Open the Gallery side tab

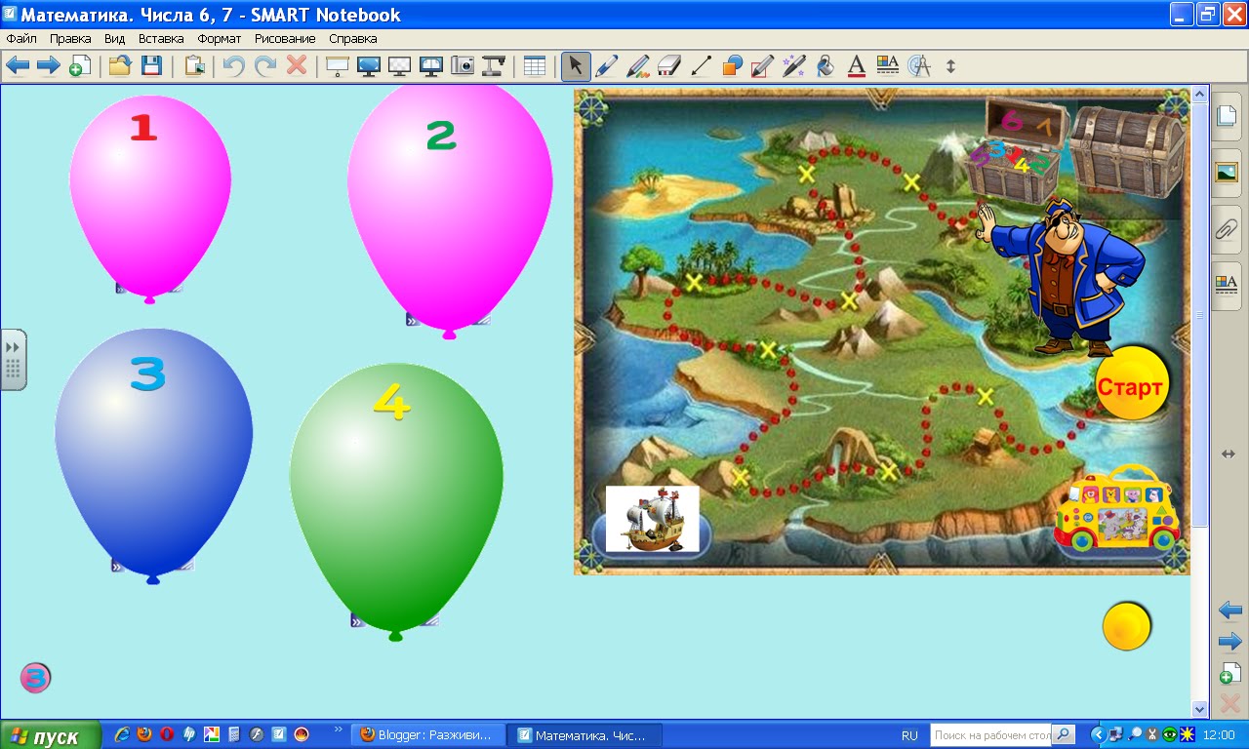(x=1227, y=173)
